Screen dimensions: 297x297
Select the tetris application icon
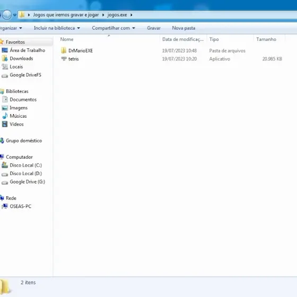pyautogui.click(x=64, y=59)
